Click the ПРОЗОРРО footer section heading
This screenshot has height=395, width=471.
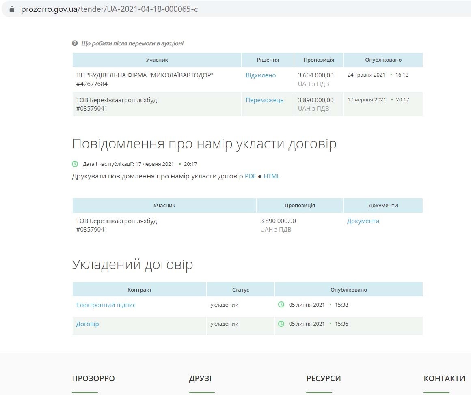[x=93, y=378]
